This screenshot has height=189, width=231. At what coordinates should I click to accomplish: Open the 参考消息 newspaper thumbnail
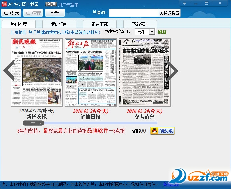(x=145, y=72)
